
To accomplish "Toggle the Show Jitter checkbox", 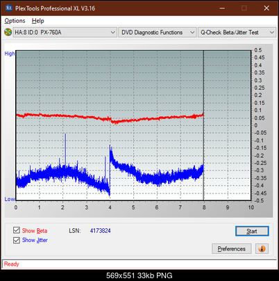I will [17, 240].
